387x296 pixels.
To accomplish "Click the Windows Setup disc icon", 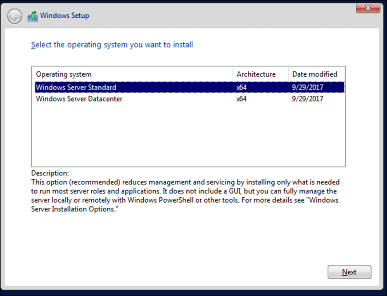I will coord(32,17).
